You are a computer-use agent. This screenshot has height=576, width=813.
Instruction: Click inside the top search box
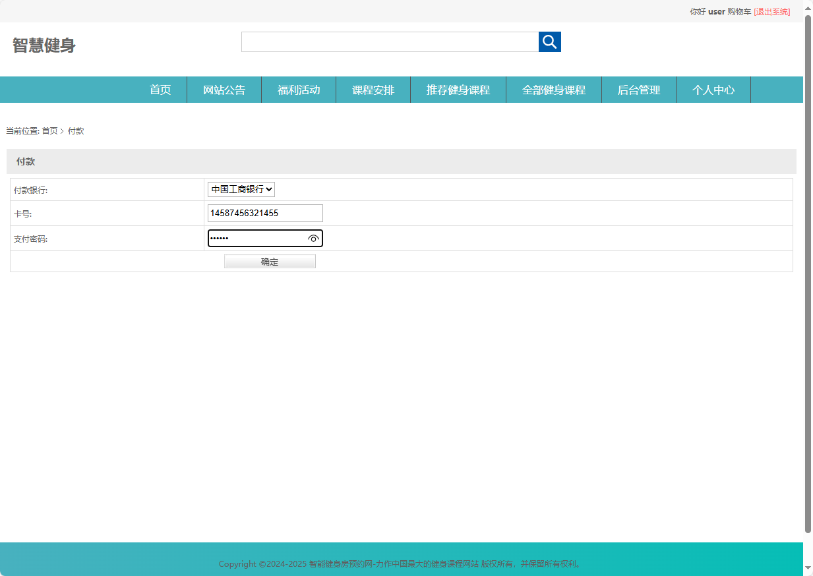click(389, 42)
